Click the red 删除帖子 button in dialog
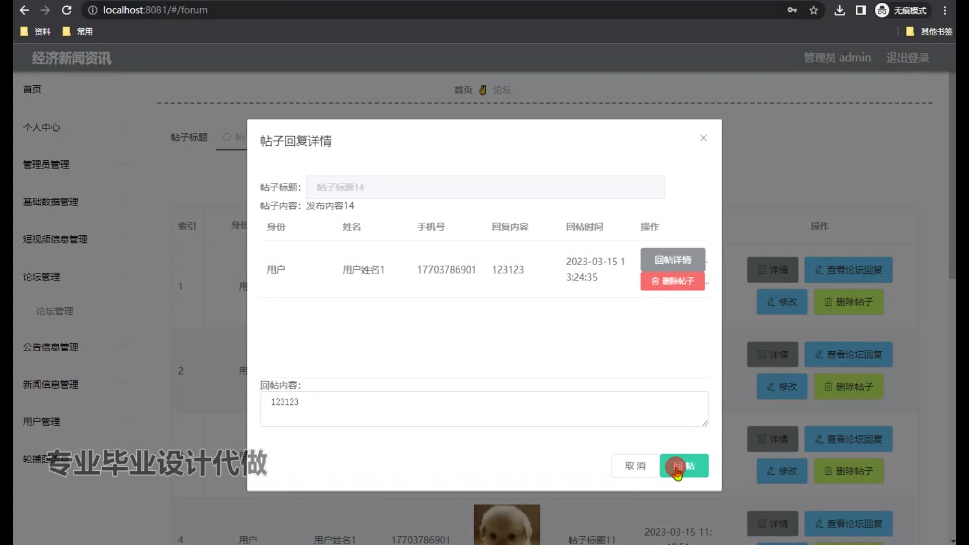 click(672, 281)
